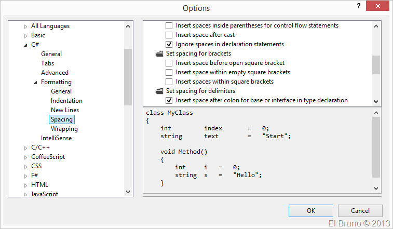Select Indentation under Formatting

click(66, 101)
